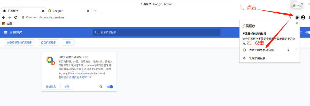The height and width of the screenshot is (106, 310).
Task: Reload the page with refresh icon
Action: [x=16, y=17]
